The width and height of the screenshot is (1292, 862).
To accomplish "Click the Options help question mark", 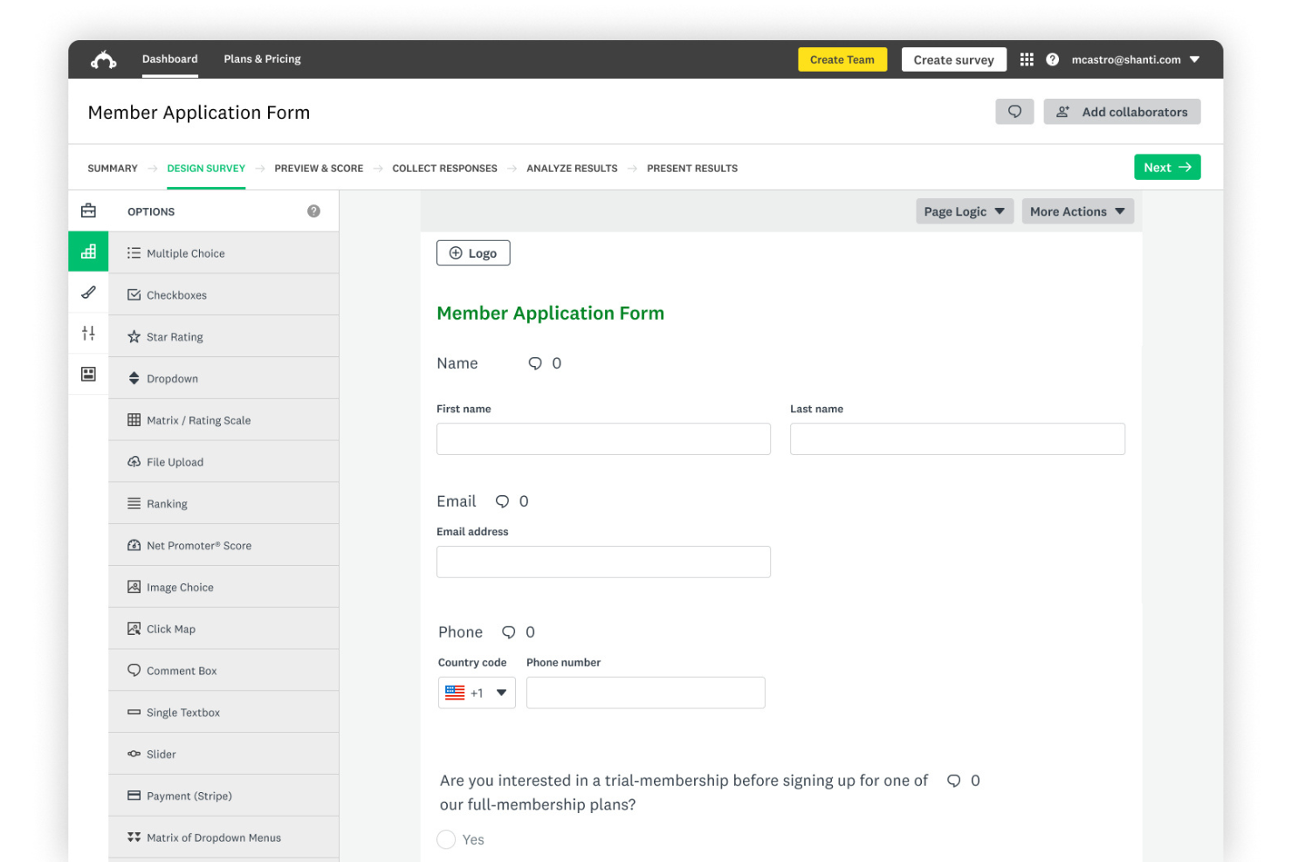I will tap(313, 211).
